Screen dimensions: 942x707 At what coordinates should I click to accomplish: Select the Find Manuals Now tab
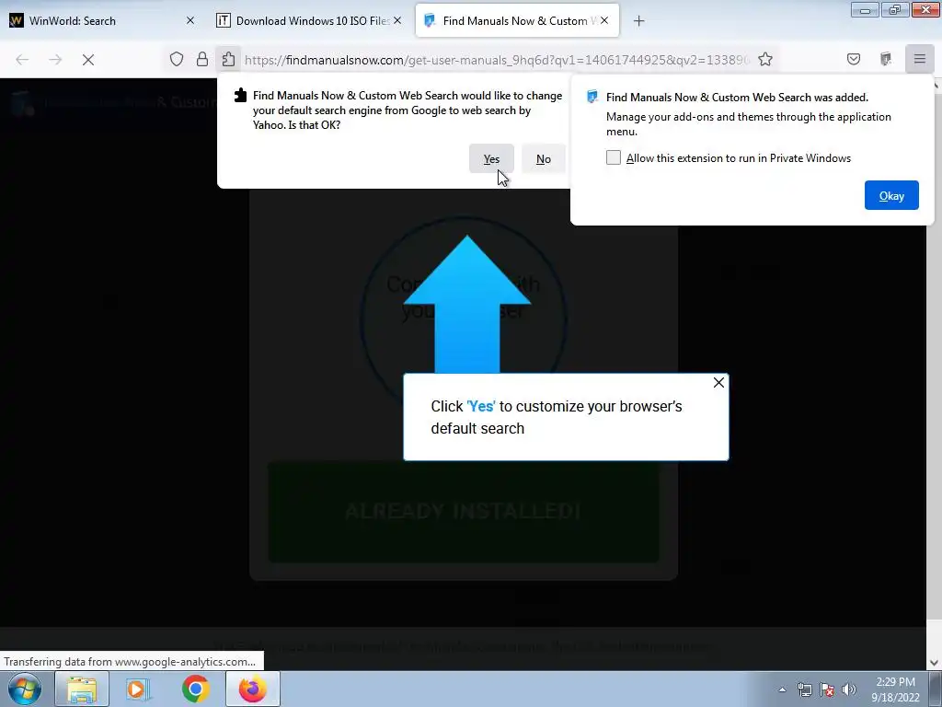[x=517, y=20]
